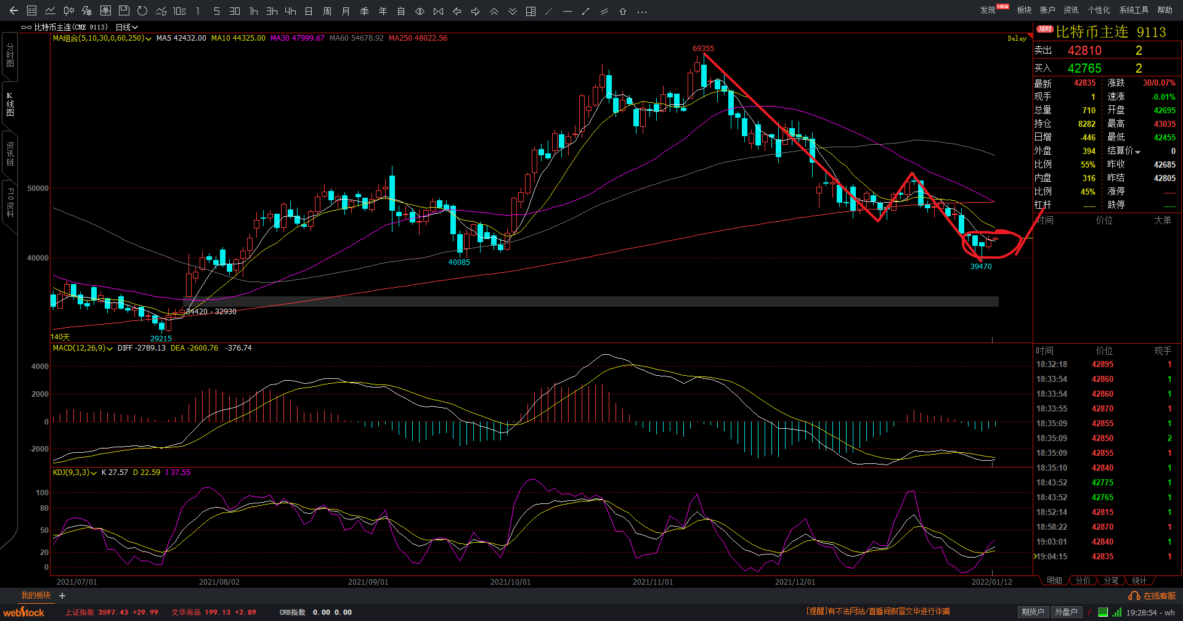The height and width of the screenshot is (621, 1183).
Task: Switch to the 分价 tab
Action: (1083, 580)
